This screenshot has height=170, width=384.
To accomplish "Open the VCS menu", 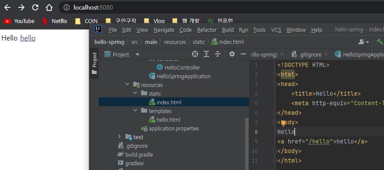I will point(276,30).
